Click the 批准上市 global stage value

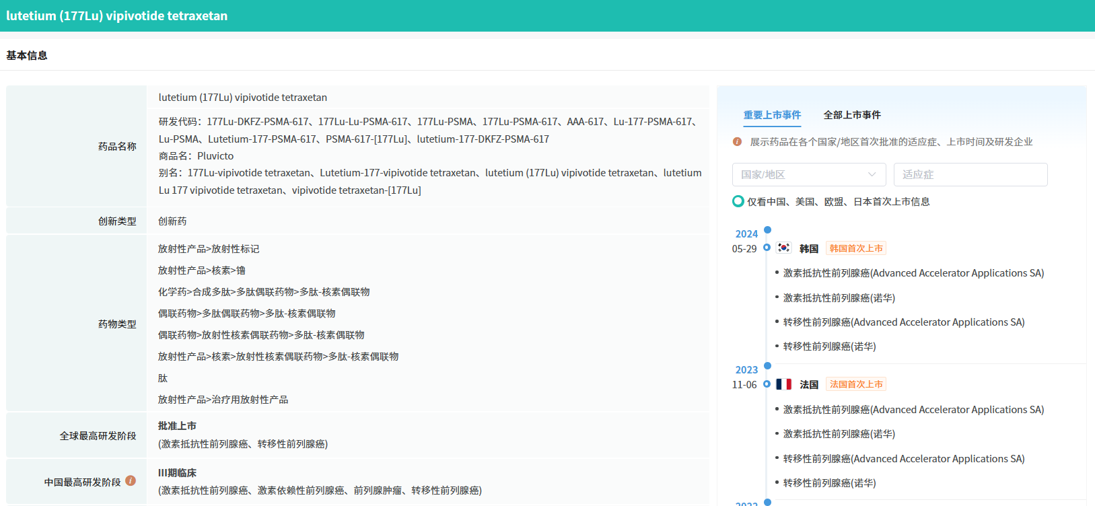[x=177, y=426]
